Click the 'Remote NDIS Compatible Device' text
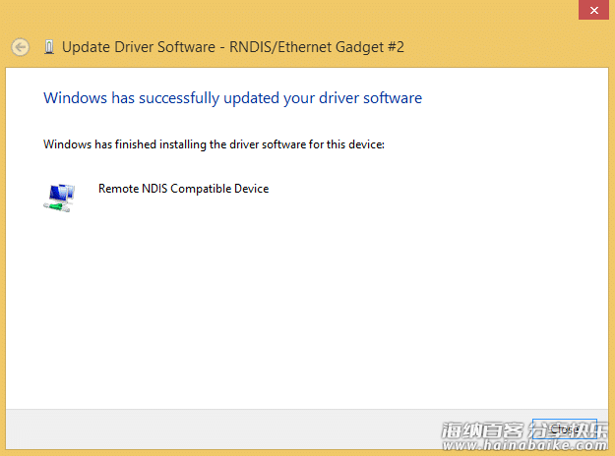 coord(184,189)
